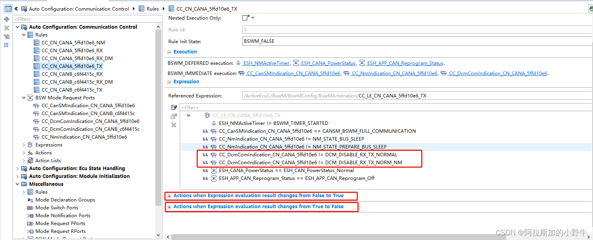Expand Actions when result changes from False to True
This screenshot has height=240, width=593.
(169, 196)
